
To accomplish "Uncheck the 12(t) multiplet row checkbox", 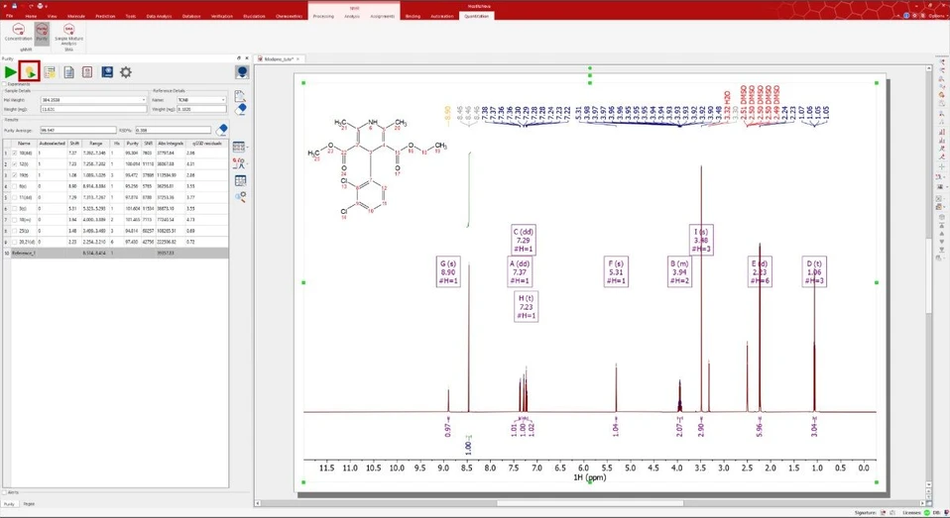I will (x=15, y=164).
